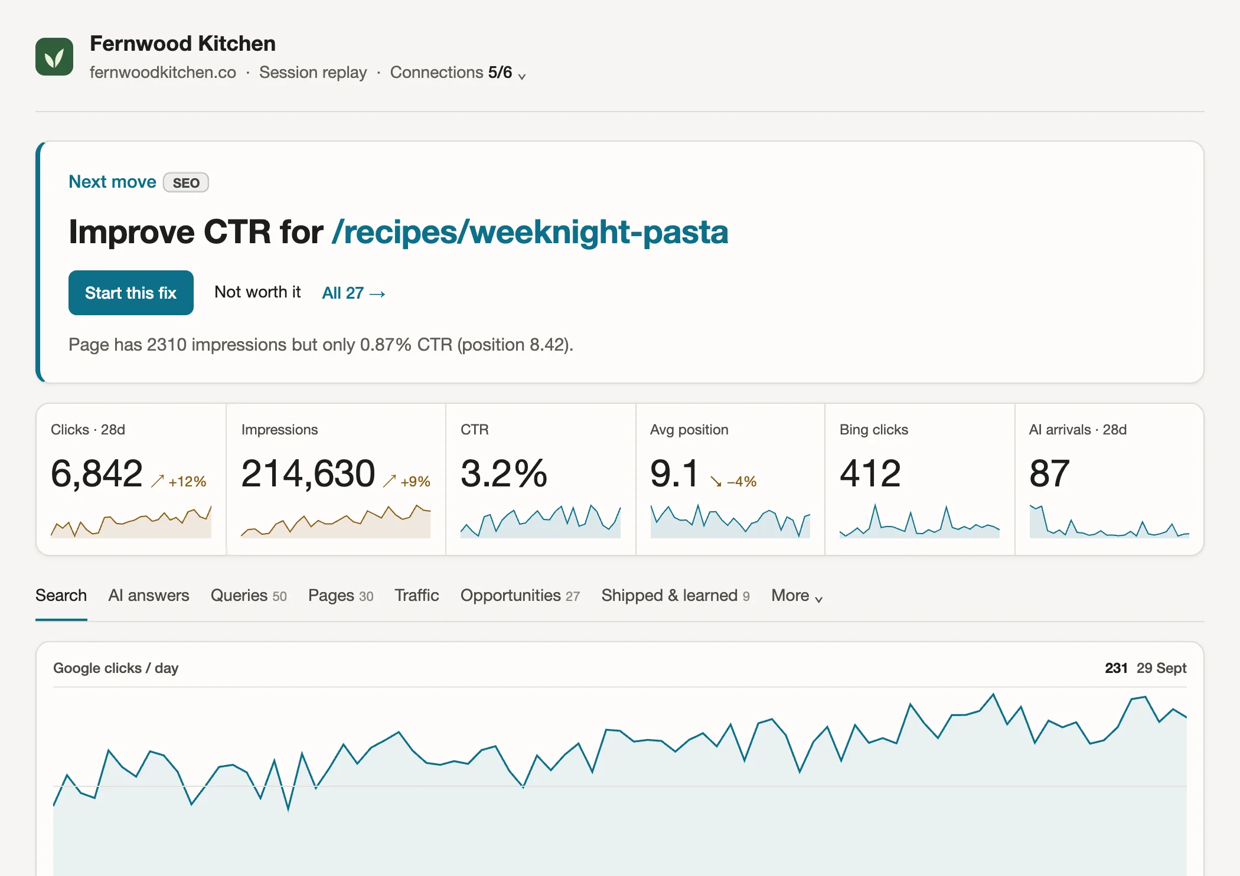
Task: Select the CTR 3.2% metric card
Action: click(x=540, y=479)
